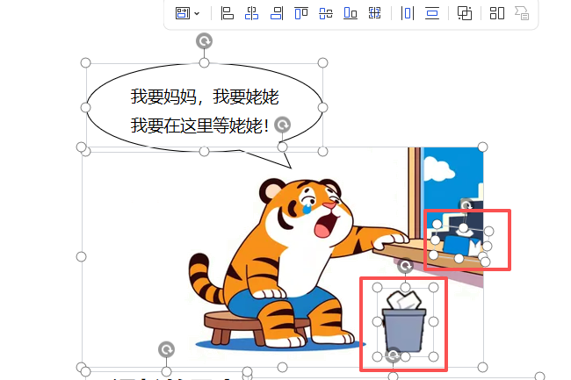571x380 pixels.
Task: Click the speech bubble's right-middle resize handle
Action: click(322, 108)
